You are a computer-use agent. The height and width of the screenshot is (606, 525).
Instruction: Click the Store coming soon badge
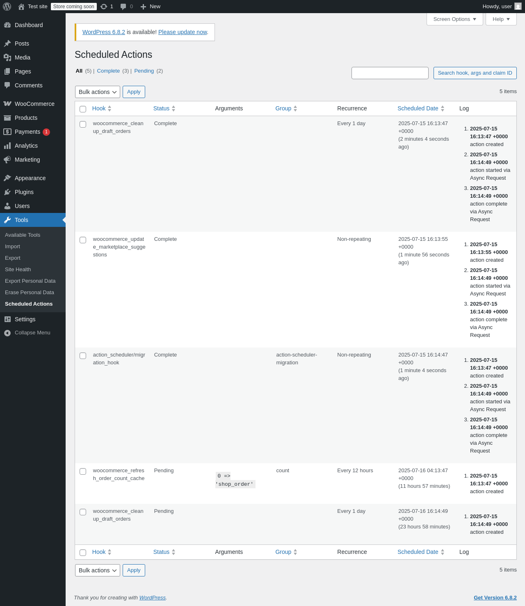74,7
